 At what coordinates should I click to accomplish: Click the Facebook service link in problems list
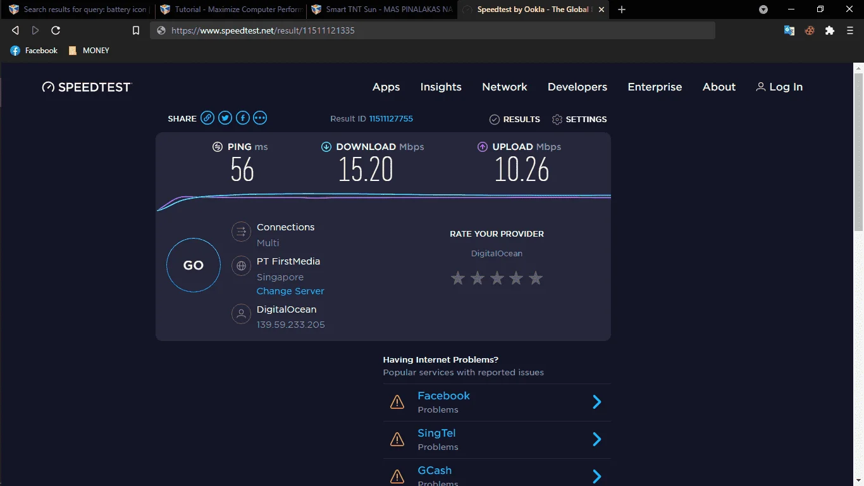point(443,396)
